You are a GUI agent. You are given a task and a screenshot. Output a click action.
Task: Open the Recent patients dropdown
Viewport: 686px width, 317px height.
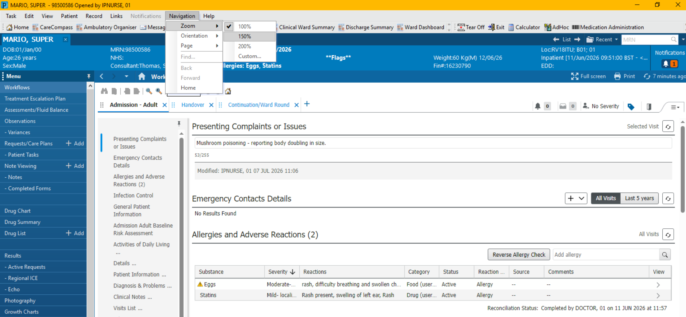pos(602,39)
